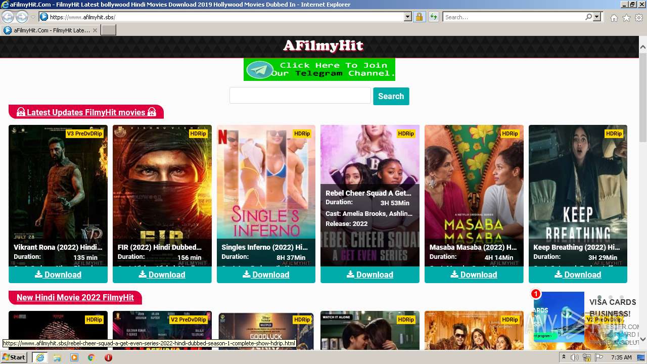Click Download under FIR (2022)
The image size is (647, 364).
(162, 275)
